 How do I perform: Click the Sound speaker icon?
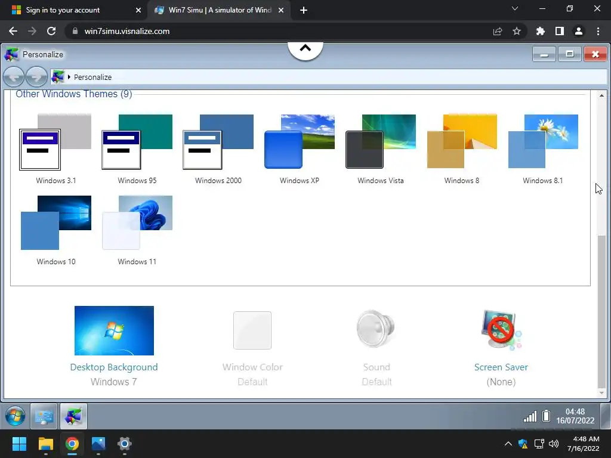click(x=376, y=329)
